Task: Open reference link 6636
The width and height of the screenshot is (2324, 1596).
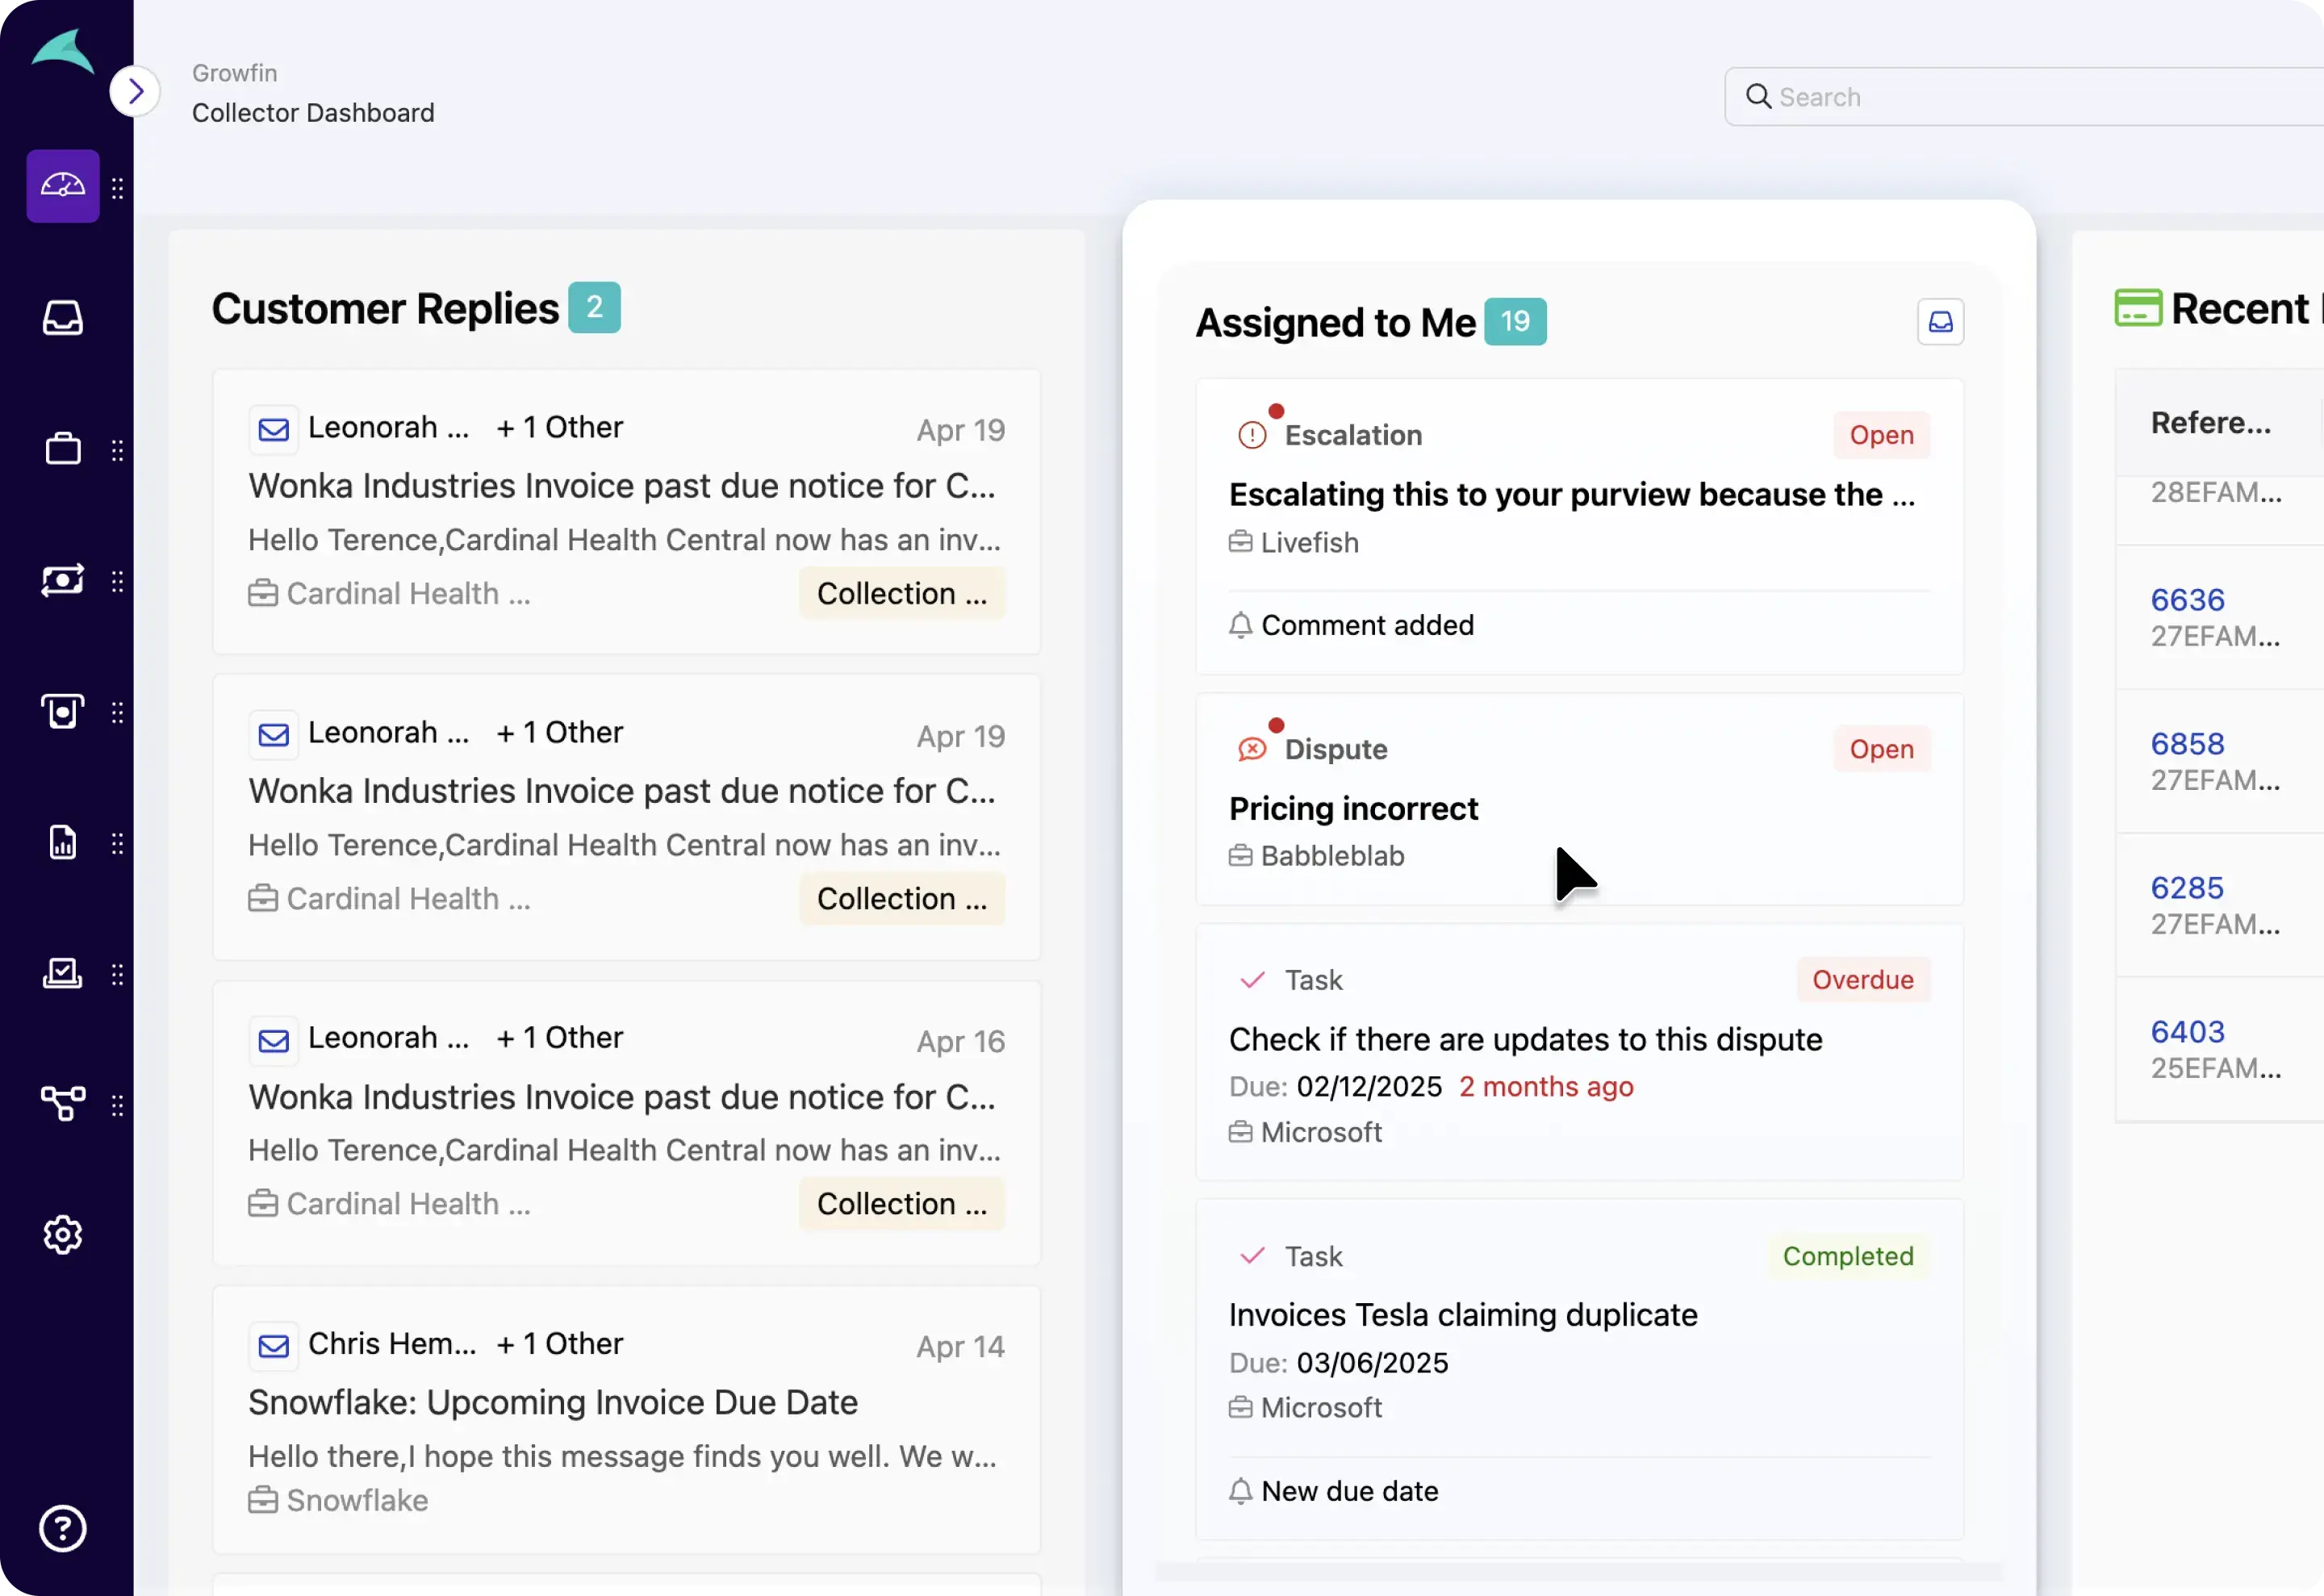Action: coord(2187,600)
